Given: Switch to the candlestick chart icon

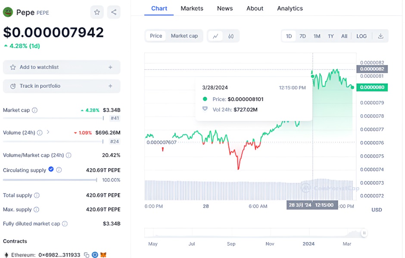Looking at the screenshot, I should tap(231, 36).
